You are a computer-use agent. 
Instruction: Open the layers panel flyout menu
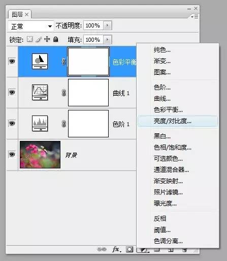(194, 17)
